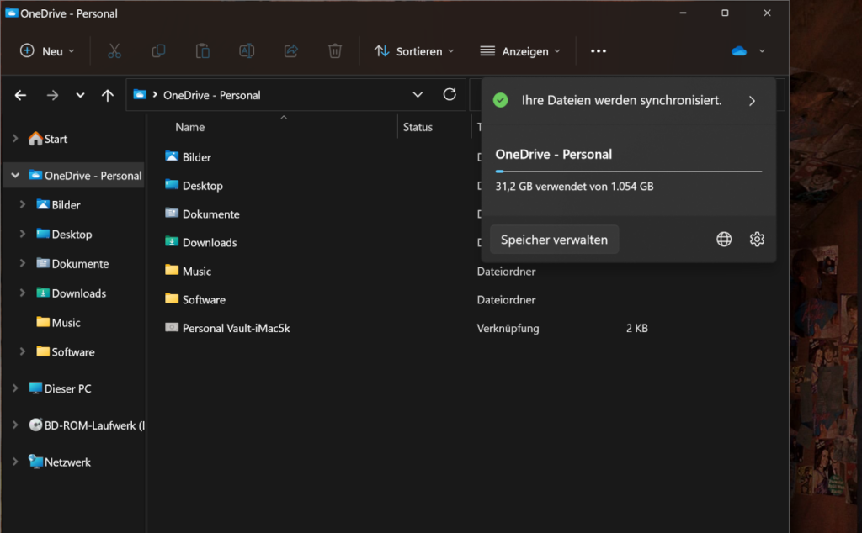Open sync status details arrow
862x533 pixels.
point(752,100)
